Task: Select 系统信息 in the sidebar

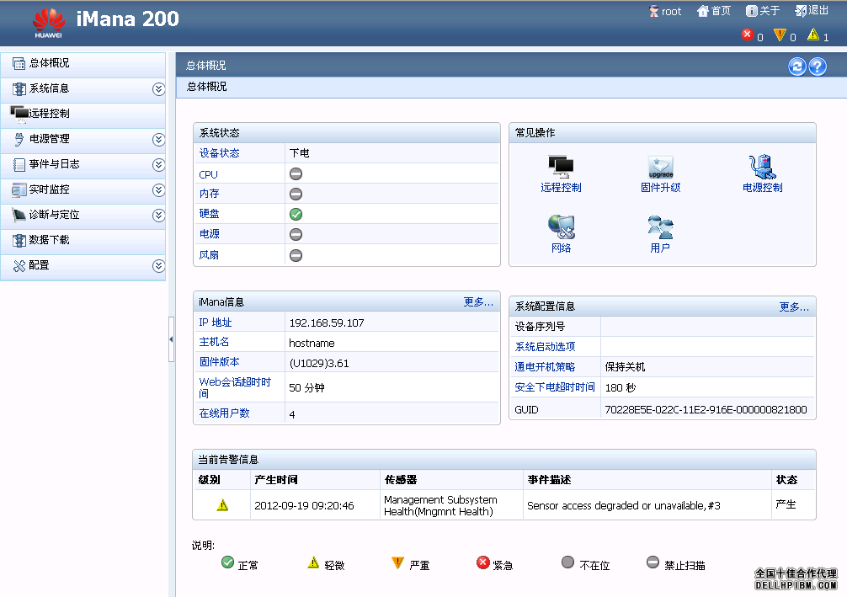Action: pyautogui.click(x=83, y=88)
